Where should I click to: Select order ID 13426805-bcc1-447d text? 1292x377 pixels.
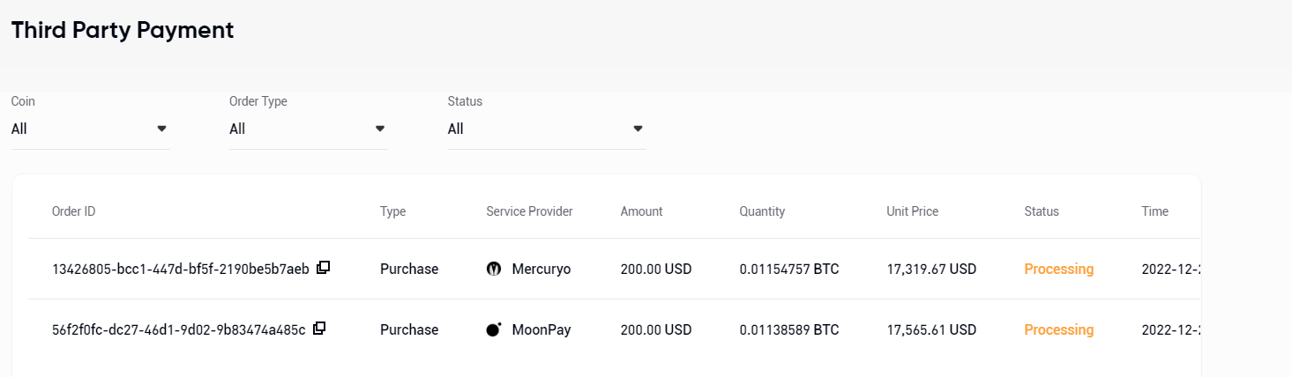[181, 269]
